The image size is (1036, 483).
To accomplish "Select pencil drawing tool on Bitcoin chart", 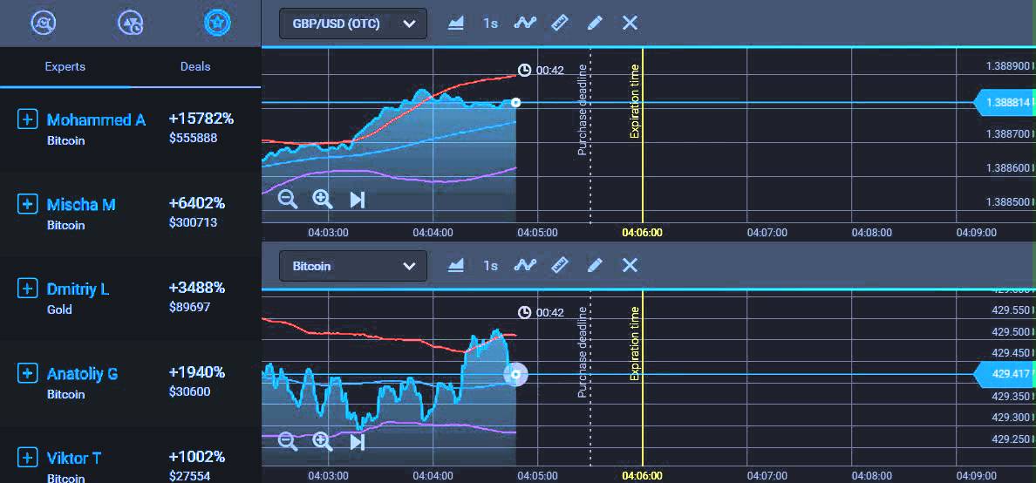I will pyautogui.click(x=595, y=266).
